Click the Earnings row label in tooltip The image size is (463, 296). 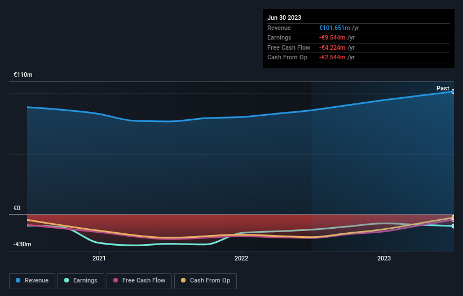click(279, 37)
